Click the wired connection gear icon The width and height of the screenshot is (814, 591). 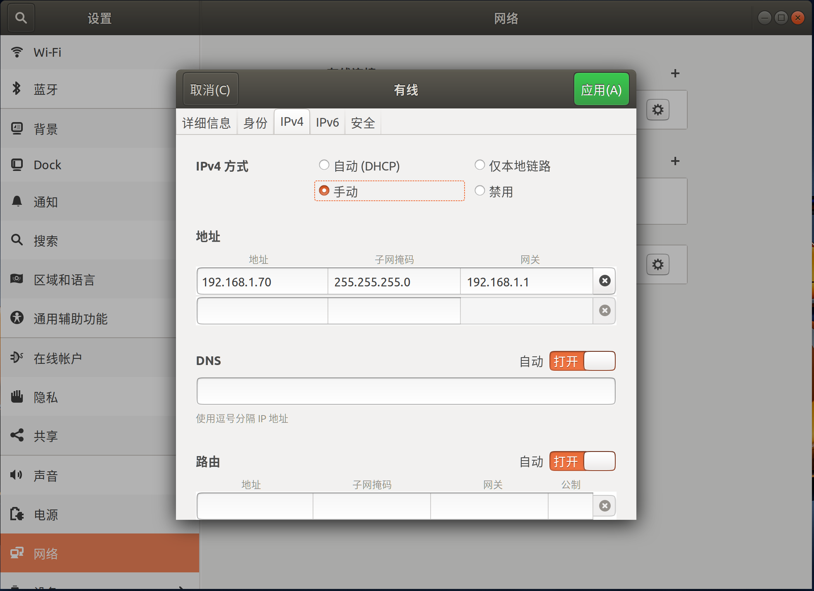[658, 109]
